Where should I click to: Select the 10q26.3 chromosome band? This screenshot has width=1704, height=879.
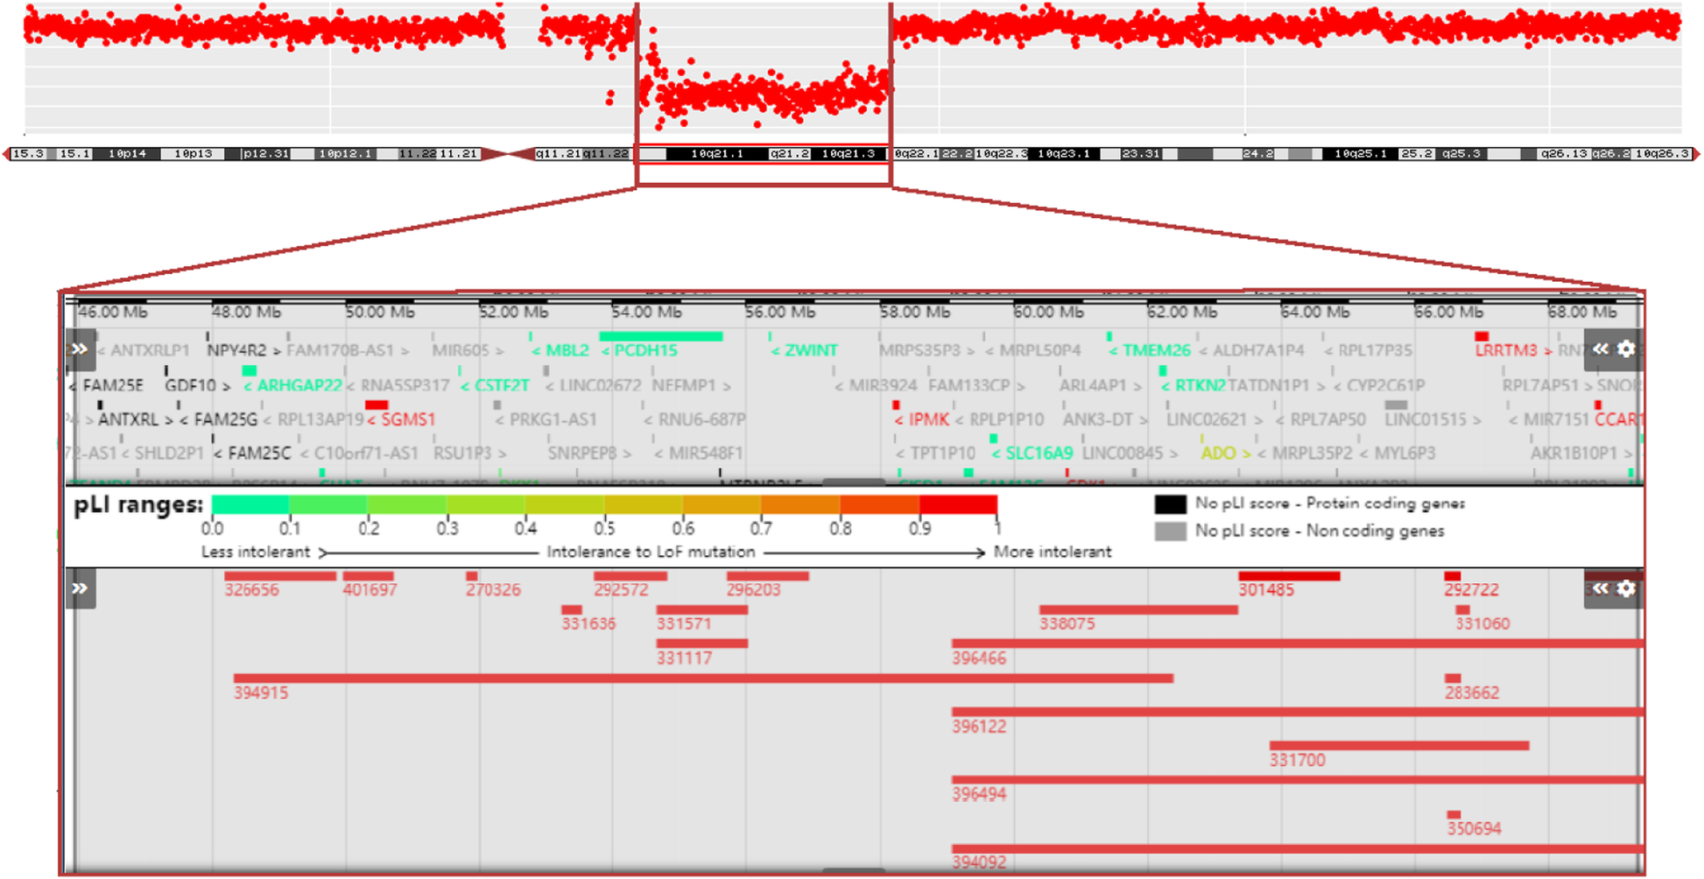point(1662,154)
